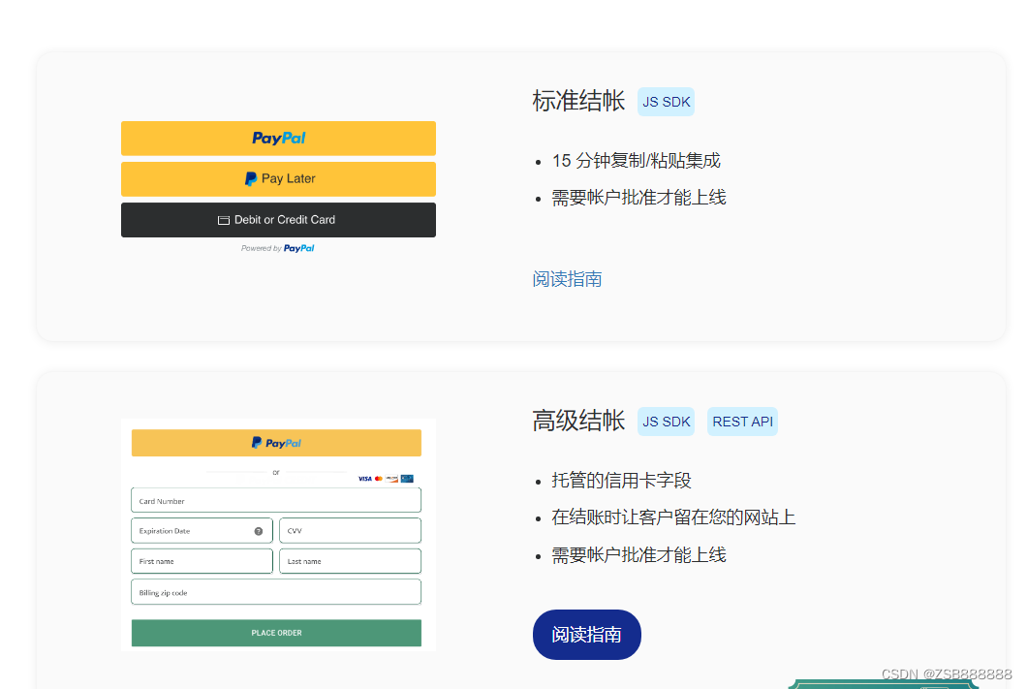The image size is (1027, 689).
Task: Click the green PLACE ORDER button
Action: click(x=276, y=633)
